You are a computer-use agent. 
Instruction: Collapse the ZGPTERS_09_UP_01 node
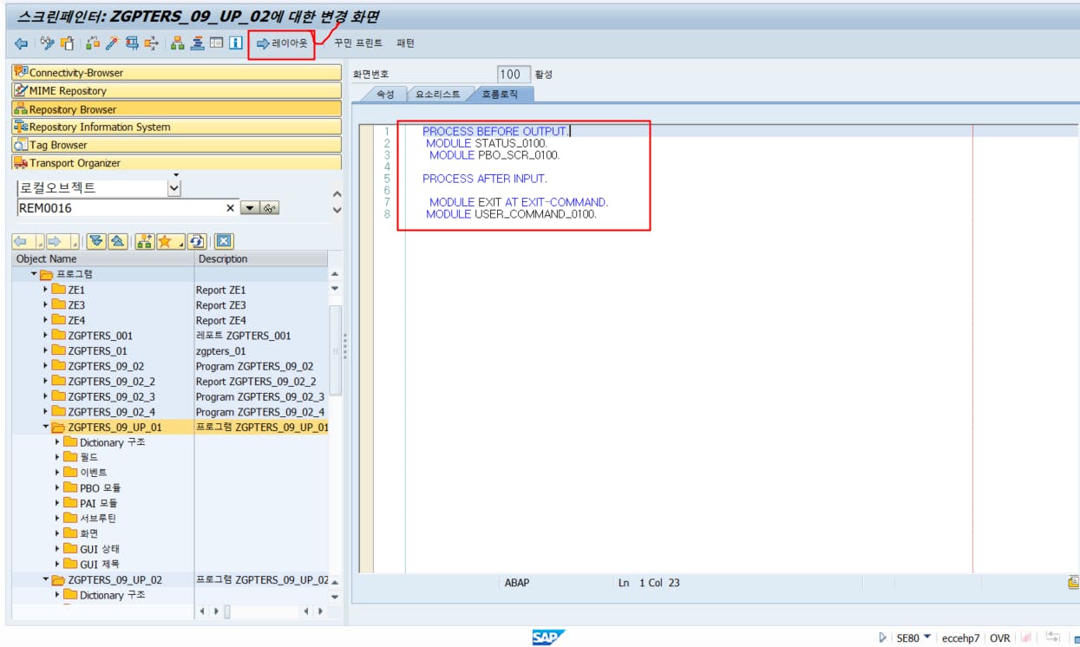pos(46,428)
